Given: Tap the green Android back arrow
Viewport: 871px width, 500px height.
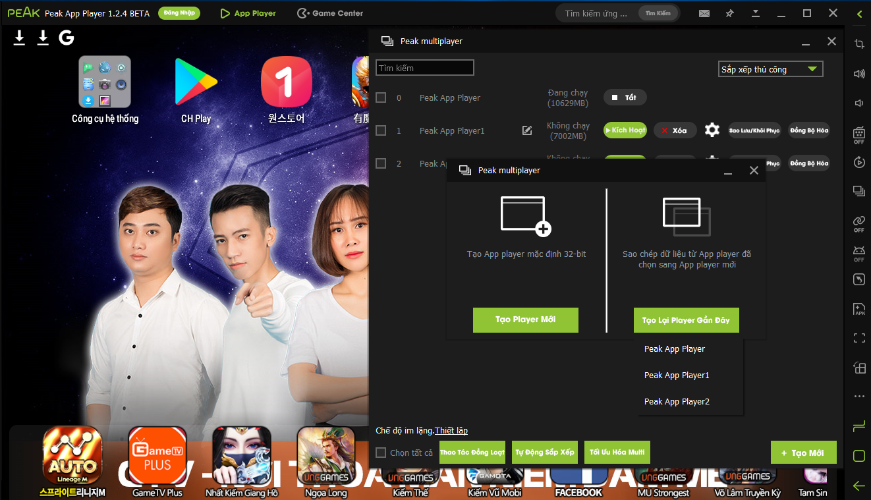Looking at the screenshot, I should 858,486.
